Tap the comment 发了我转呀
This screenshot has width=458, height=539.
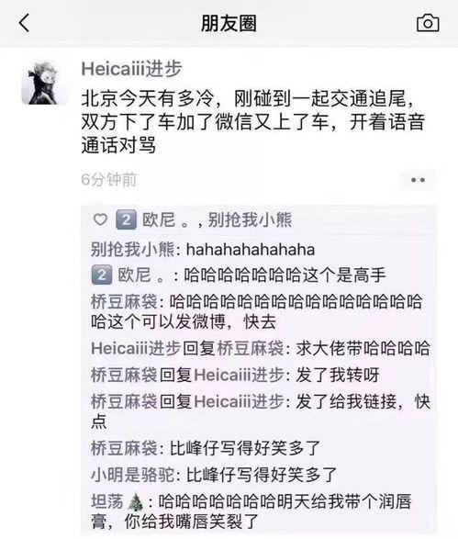click(235, 375)
